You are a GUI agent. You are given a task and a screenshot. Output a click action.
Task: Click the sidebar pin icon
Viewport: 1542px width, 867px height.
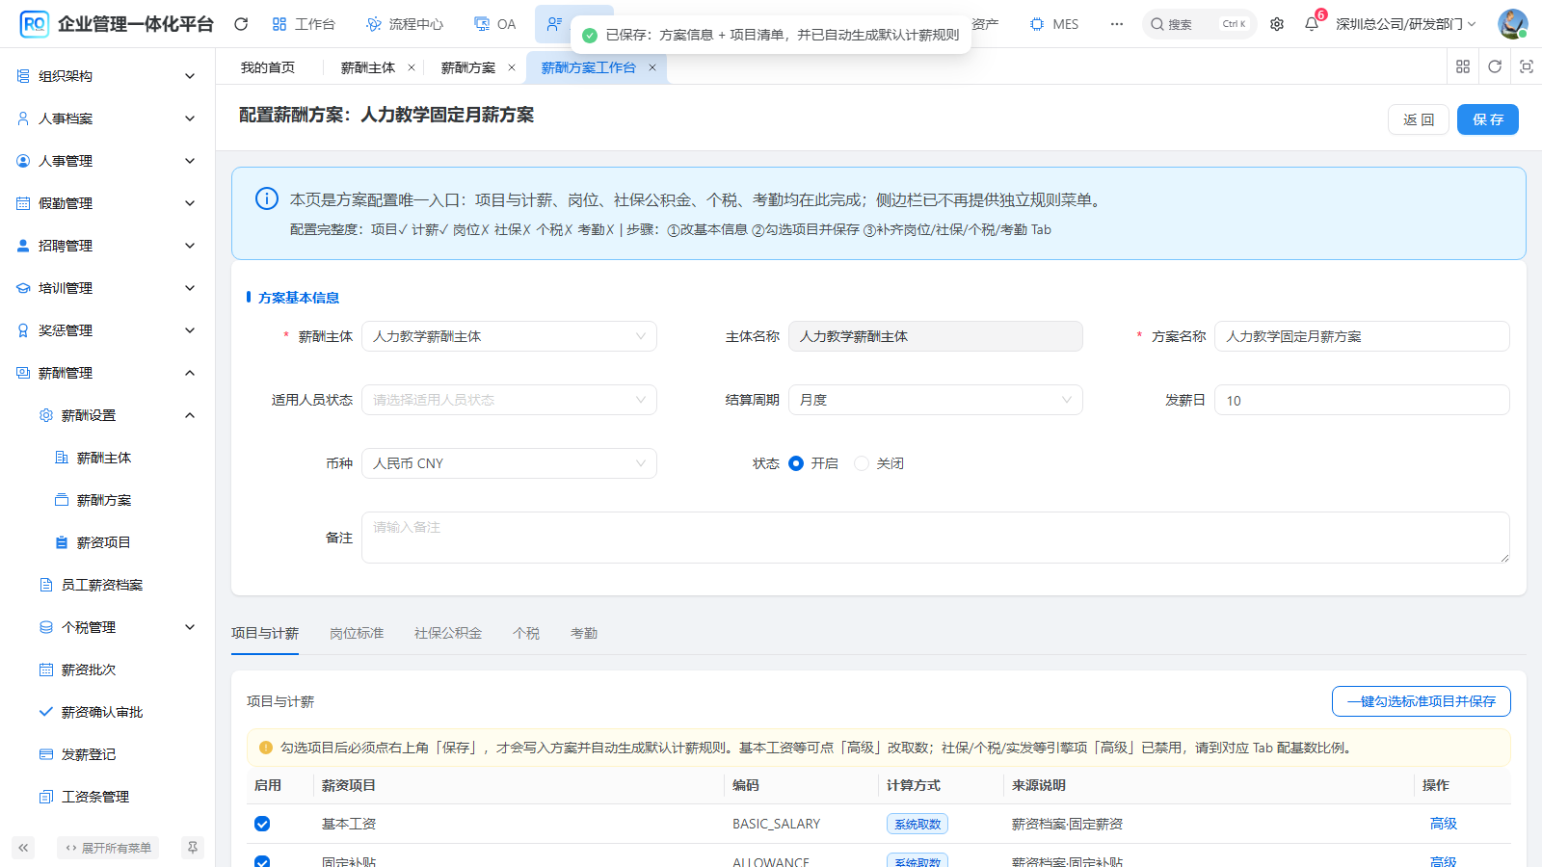(x=193, y=848)
